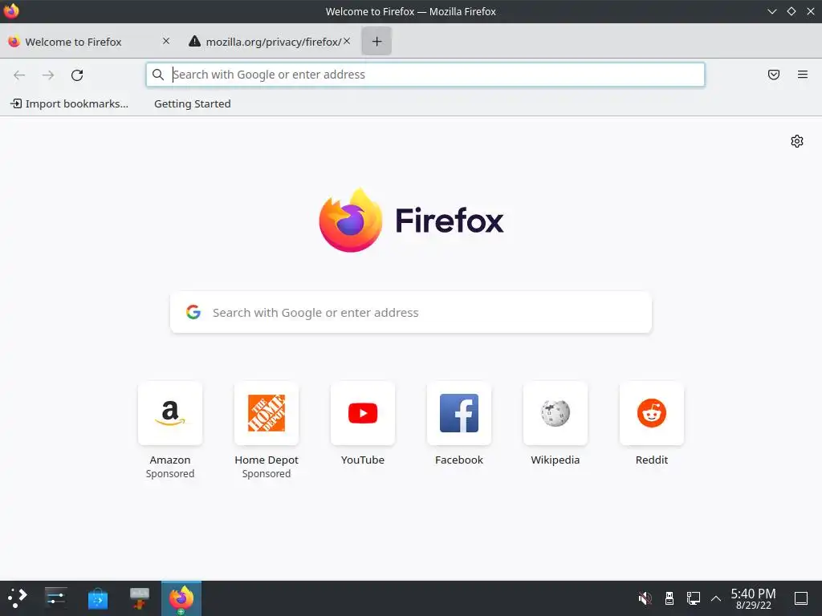The image size is (822, 616).
Task: Open the Getting Started bookmark
Action: pyautogui.click(x=193, y=103)
